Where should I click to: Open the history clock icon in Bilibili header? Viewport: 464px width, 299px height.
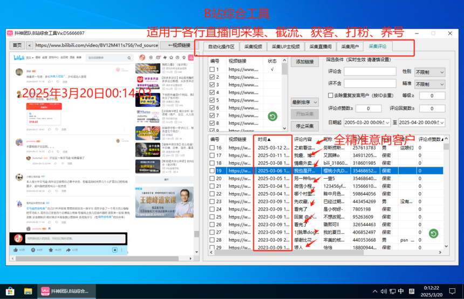[178, 57]
